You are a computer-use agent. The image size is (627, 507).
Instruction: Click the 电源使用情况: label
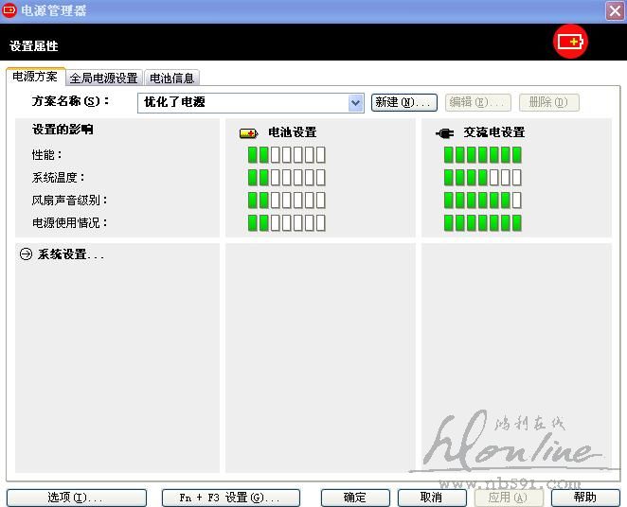[69, 223]
